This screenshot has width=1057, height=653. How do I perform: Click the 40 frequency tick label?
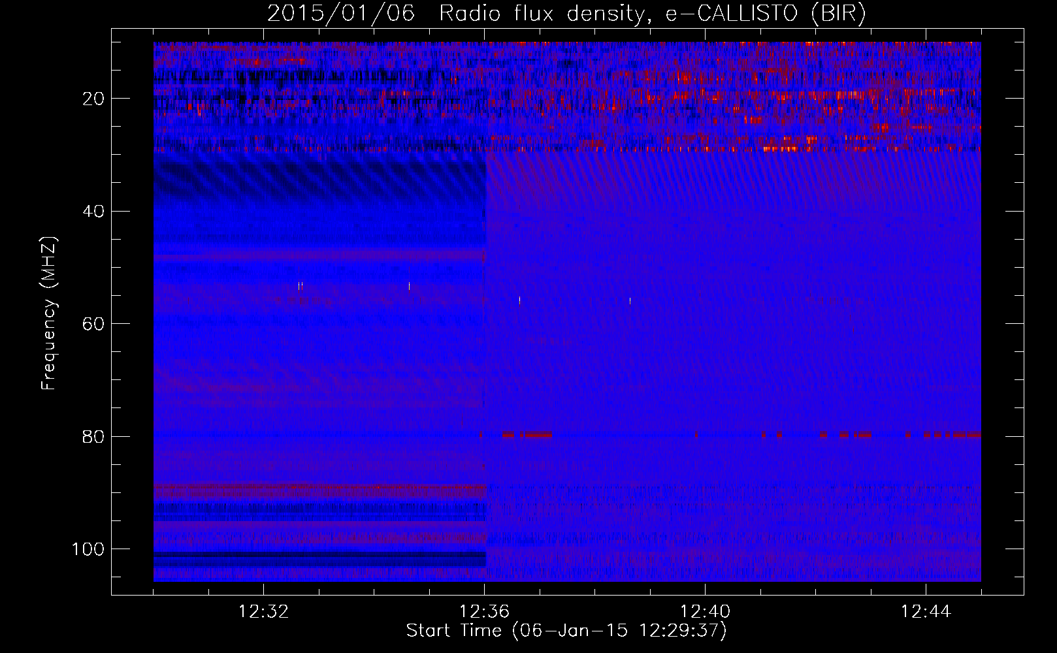click(93, 212)
